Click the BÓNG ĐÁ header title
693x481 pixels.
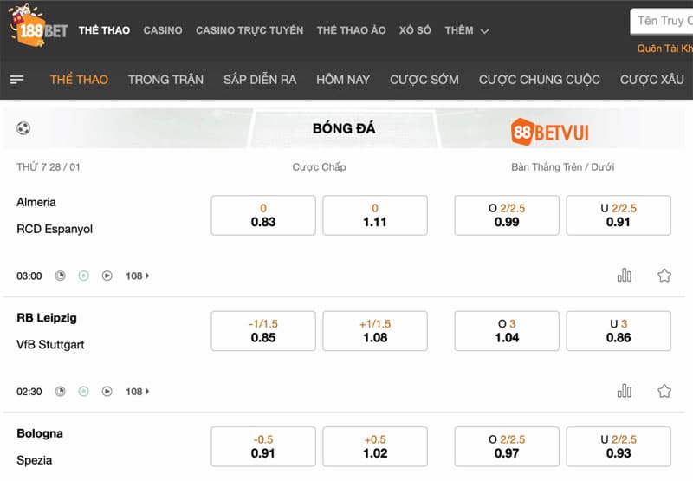click(344, 128)
